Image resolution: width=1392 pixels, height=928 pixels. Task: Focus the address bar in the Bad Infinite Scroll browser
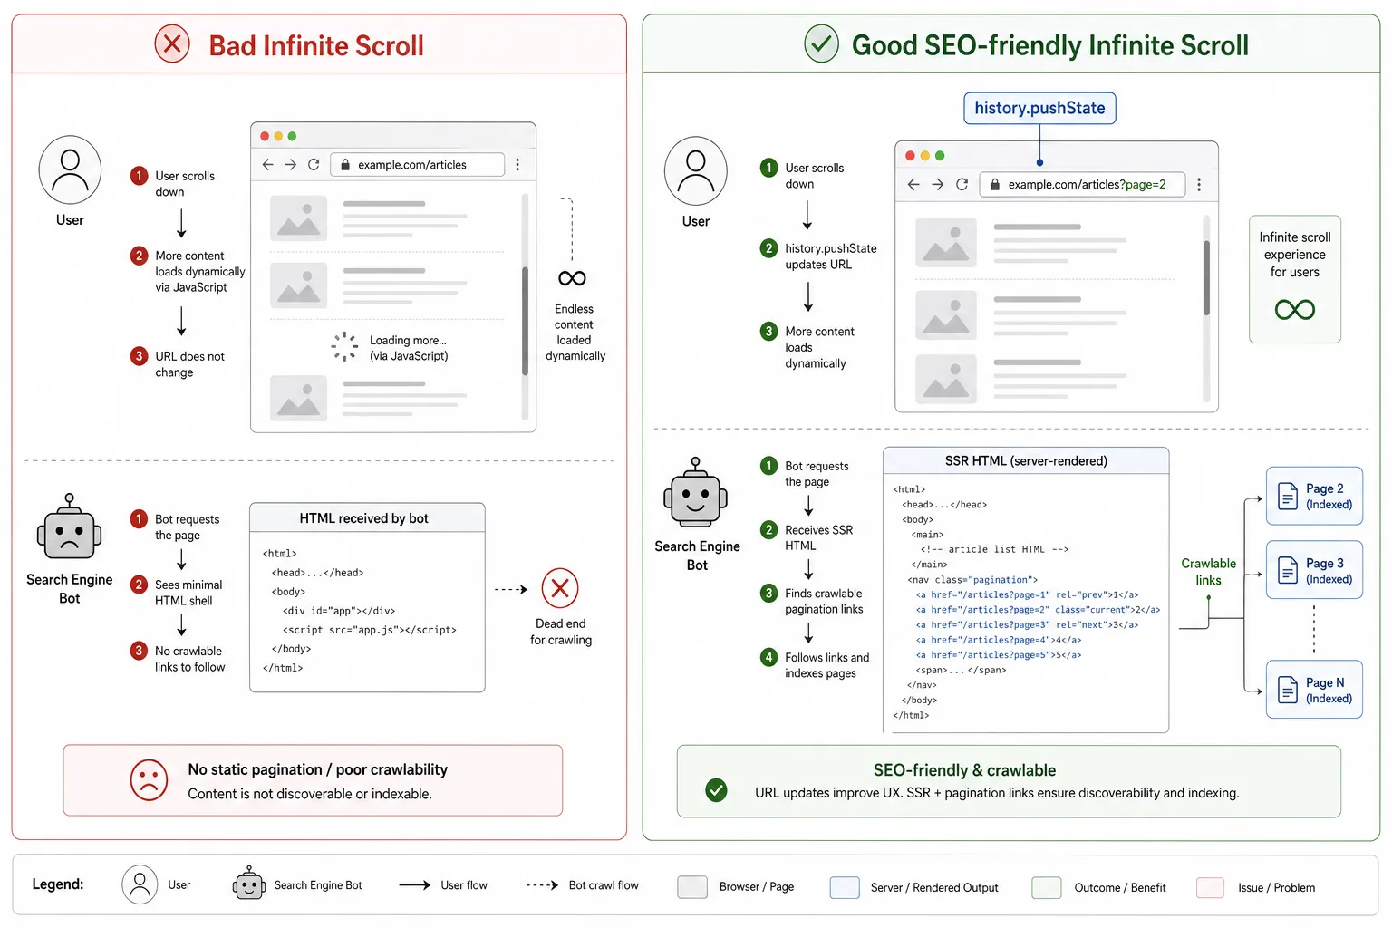click(418, 164)
